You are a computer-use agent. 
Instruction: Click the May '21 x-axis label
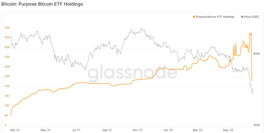[x=46, y=130]
